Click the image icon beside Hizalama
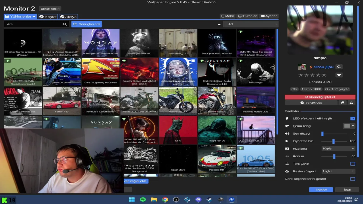The height and width of the screenshot is (204, 363). pyautogui.click(x=287, y=148)
